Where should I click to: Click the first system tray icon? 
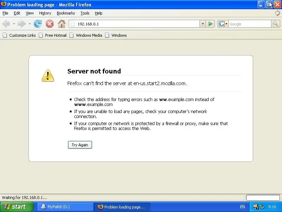tap(256, 207)
